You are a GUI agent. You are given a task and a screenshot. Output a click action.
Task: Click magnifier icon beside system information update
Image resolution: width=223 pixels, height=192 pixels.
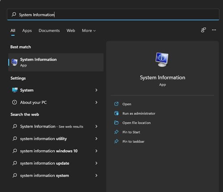15,163
